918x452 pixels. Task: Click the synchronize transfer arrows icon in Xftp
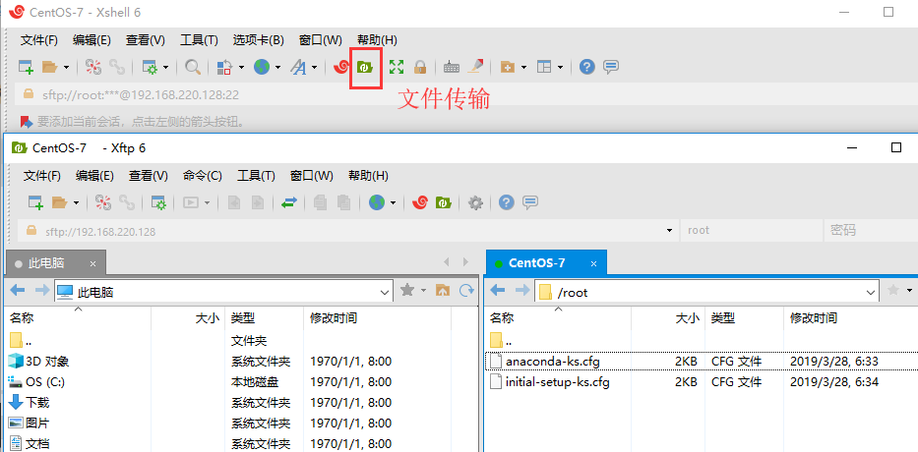tap(289, 202)
